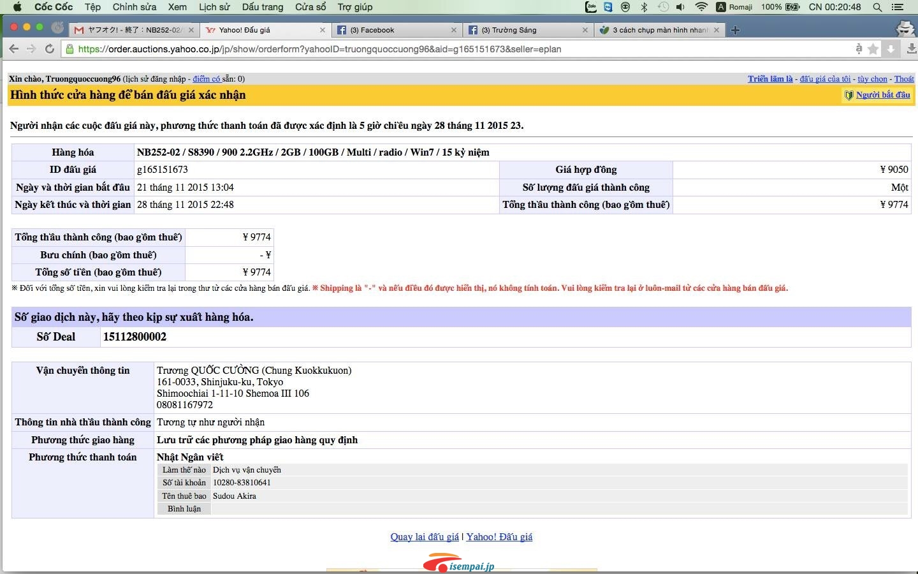This screenshot has width=918, height=574.
Task: Go back to previous page
Action: [14, 49]
